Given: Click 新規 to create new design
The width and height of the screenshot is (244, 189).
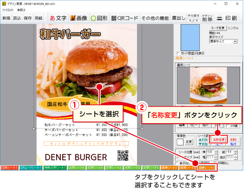Looking at the screenshot, I should point(6,18).
